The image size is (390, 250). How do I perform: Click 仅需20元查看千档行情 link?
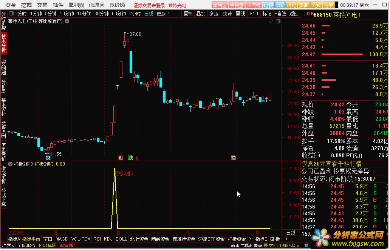click(x=331, y=164)
